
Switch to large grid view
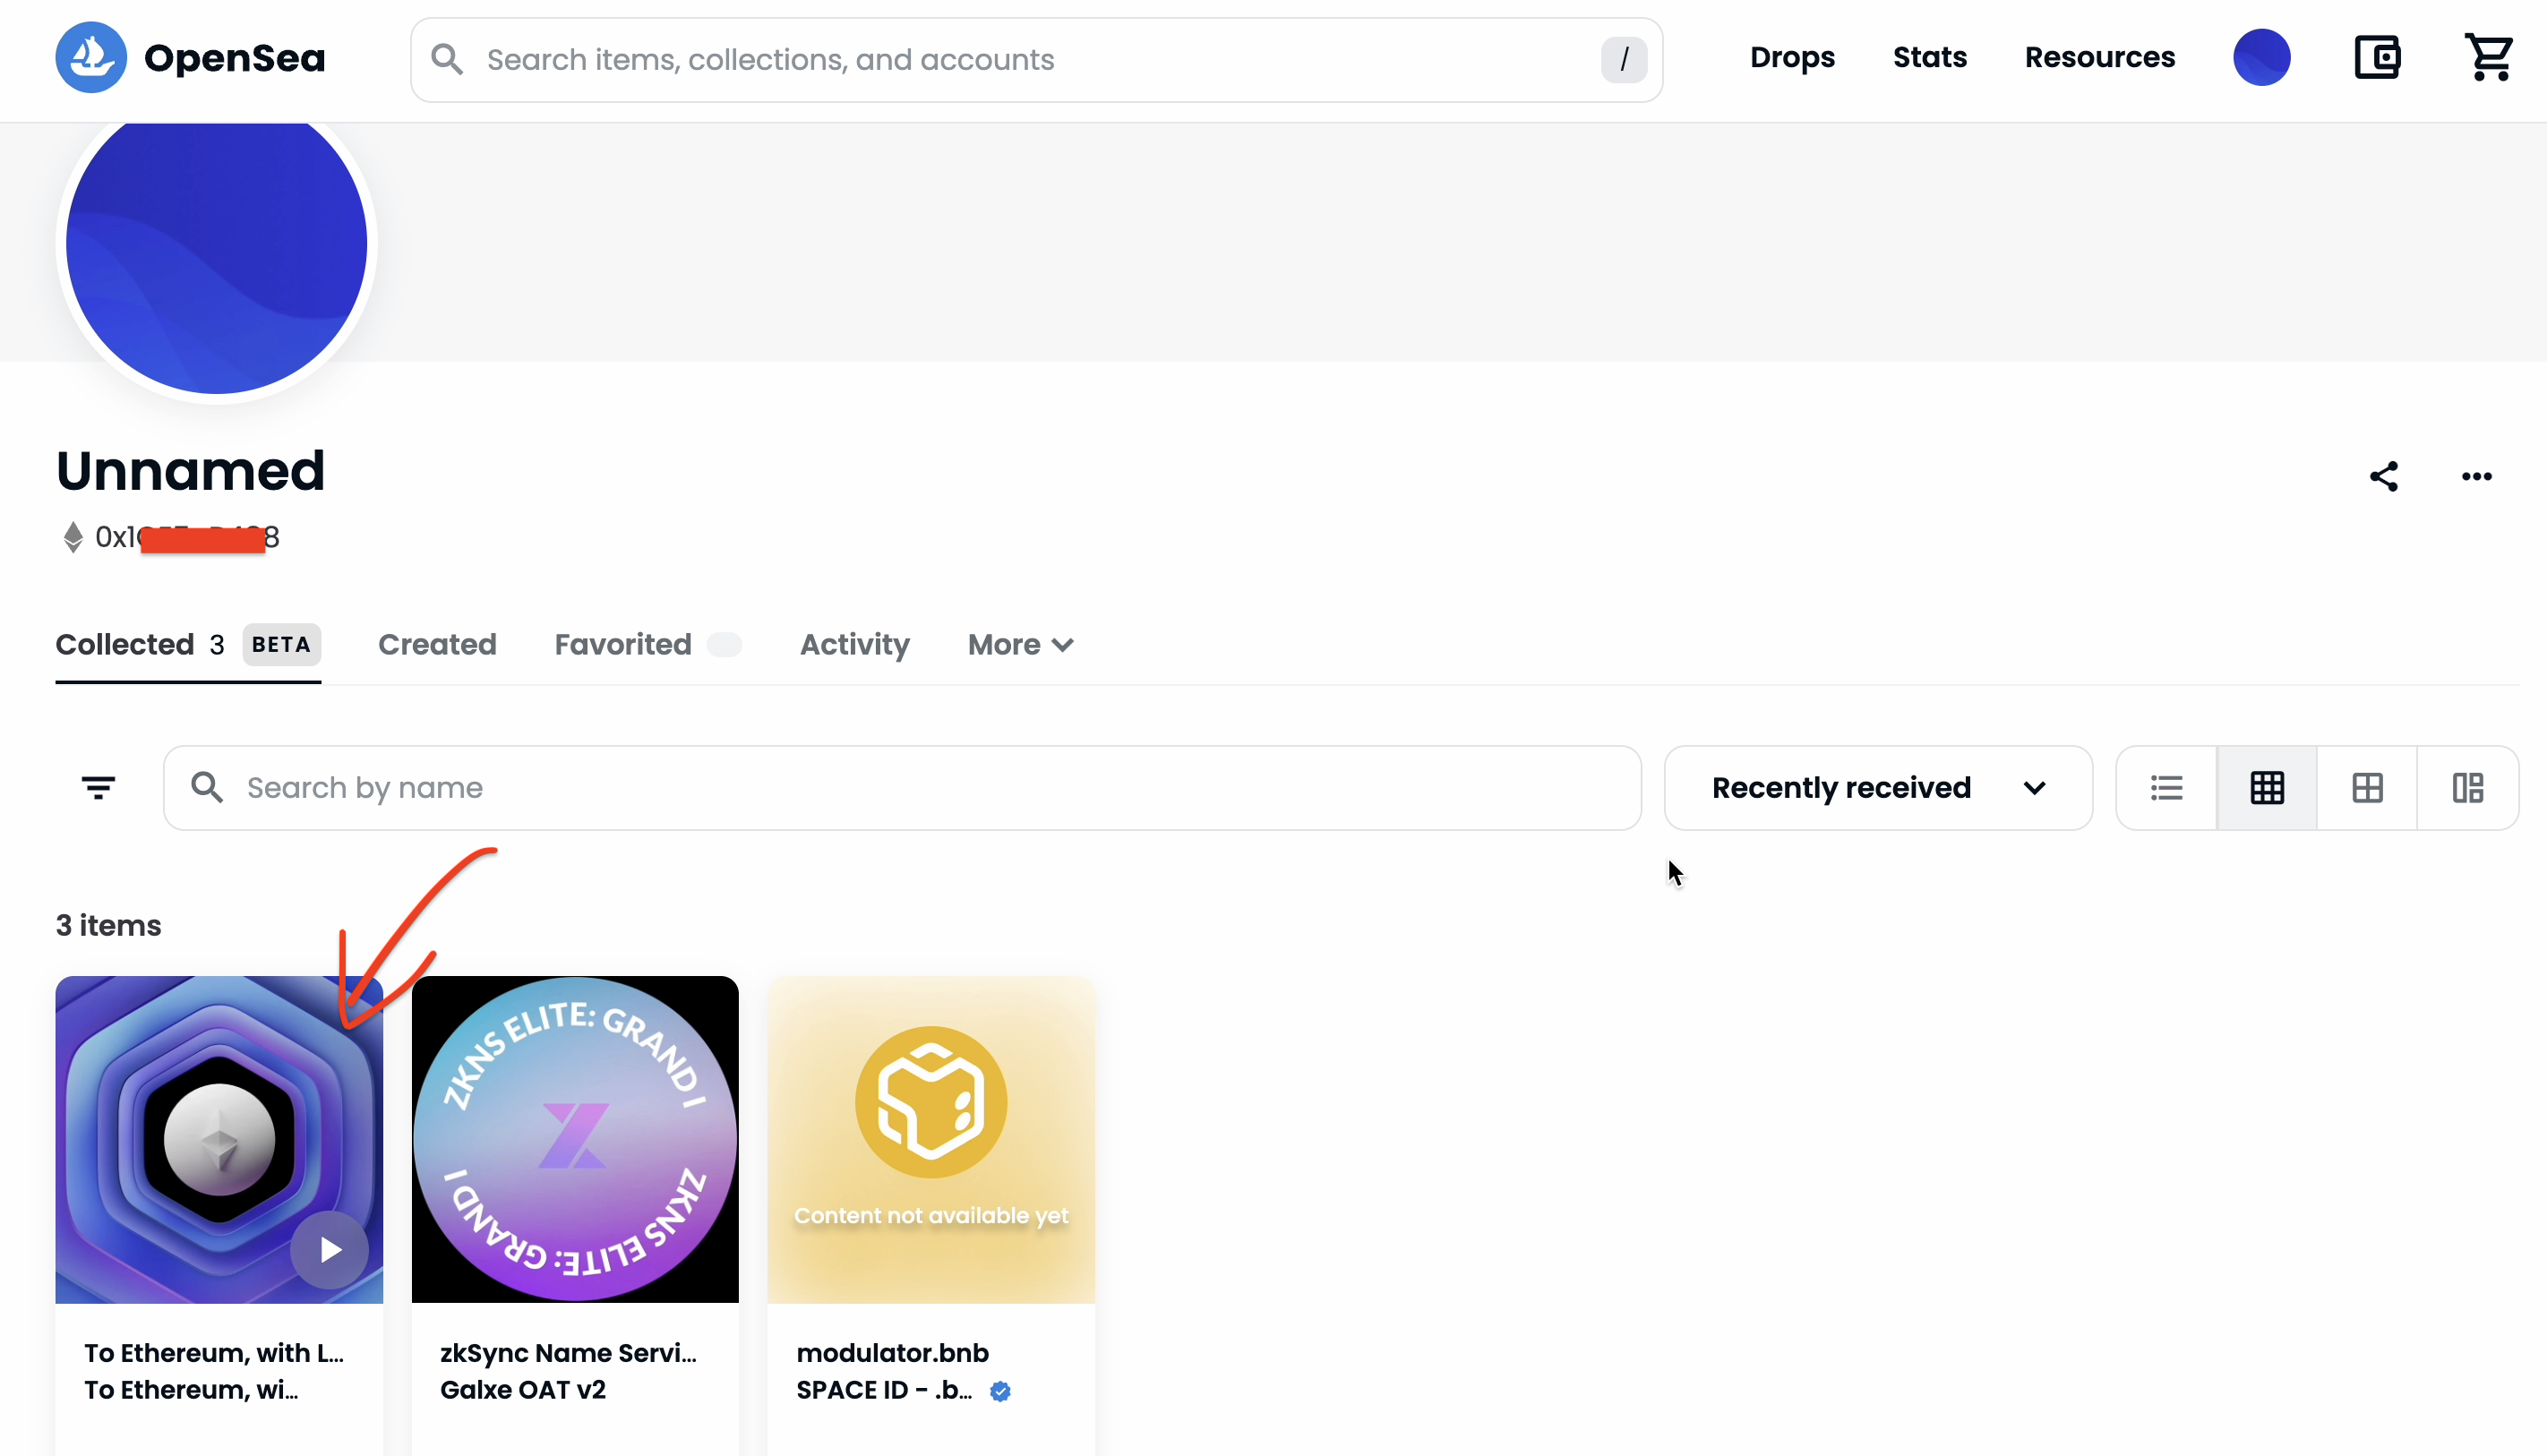pyautogui.click(x=2367, y=788)
